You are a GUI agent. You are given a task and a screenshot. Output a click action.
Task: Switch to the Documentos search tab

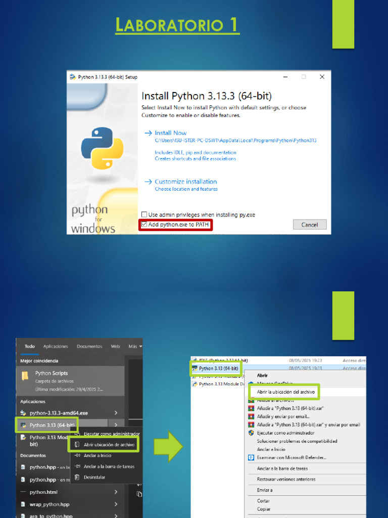pyautogui.click(x=89, y=346)
